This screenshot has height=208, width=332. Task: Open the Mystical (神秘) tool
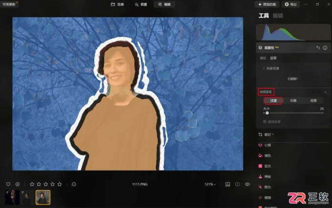tap(265, 177)
